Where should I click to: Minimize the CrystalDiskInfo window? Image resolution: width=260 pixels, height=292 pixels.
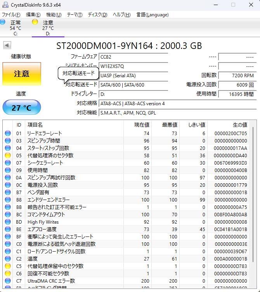[x=216, y=5]
